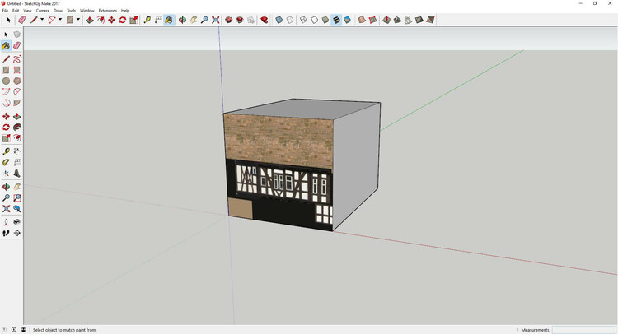Choose the Stamp sandbox tool
The image size is (618, 334).
point(397,20)
